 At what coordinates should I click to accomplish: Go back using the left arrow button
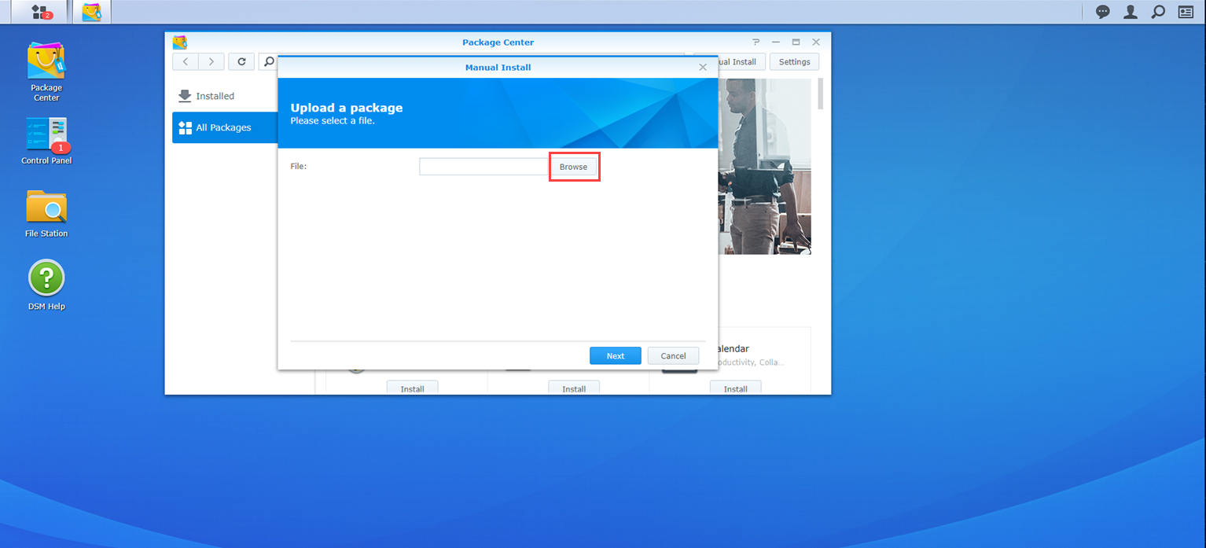tap(186, 62)
